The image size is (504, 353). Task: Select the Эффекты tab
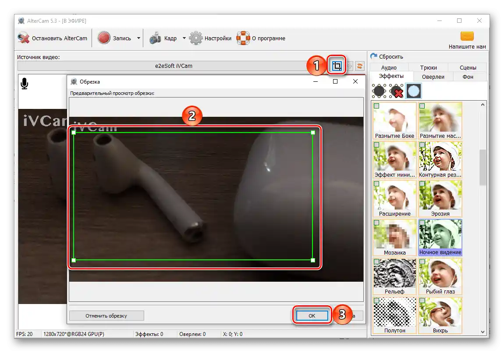[x=391, y=76]
